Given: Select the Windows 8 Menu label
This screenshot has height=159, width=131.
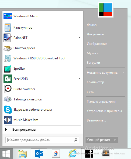Looking at the screenshot, I should (x=26, y=16).
